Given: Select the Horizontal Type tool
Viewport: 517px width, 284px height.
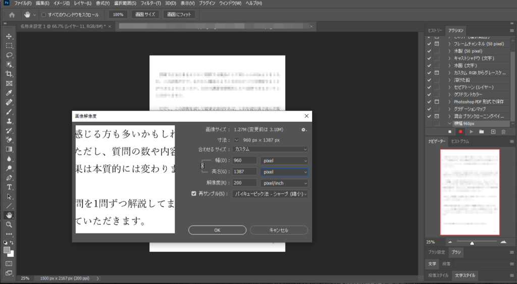Looking at the screenshot, I should click(9, 187).
